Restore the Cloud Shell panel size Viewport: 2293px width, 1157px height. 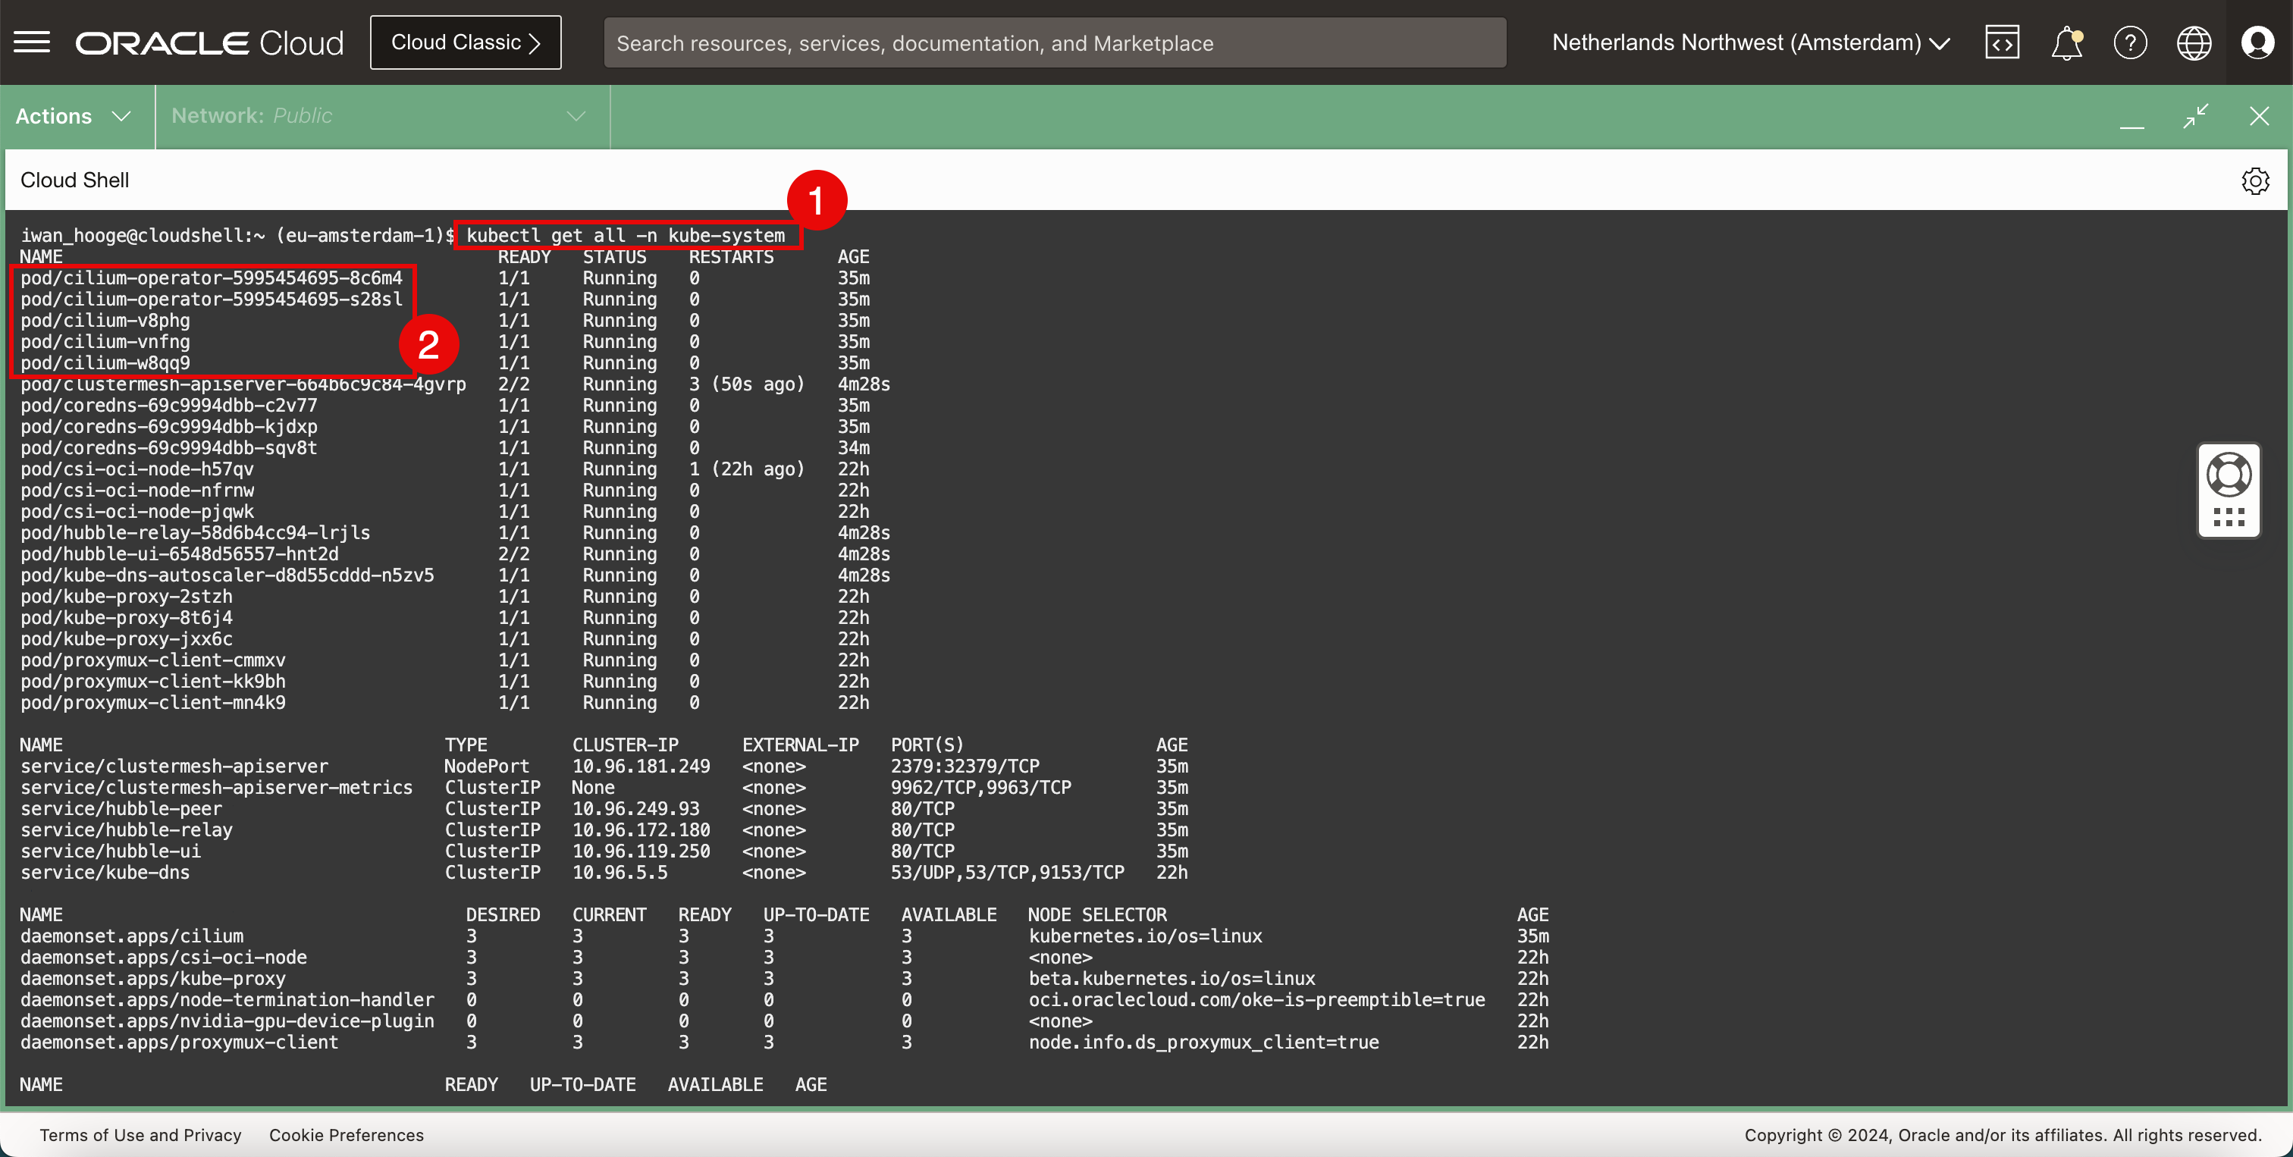pyautogui.click(x=2196, y=116)
